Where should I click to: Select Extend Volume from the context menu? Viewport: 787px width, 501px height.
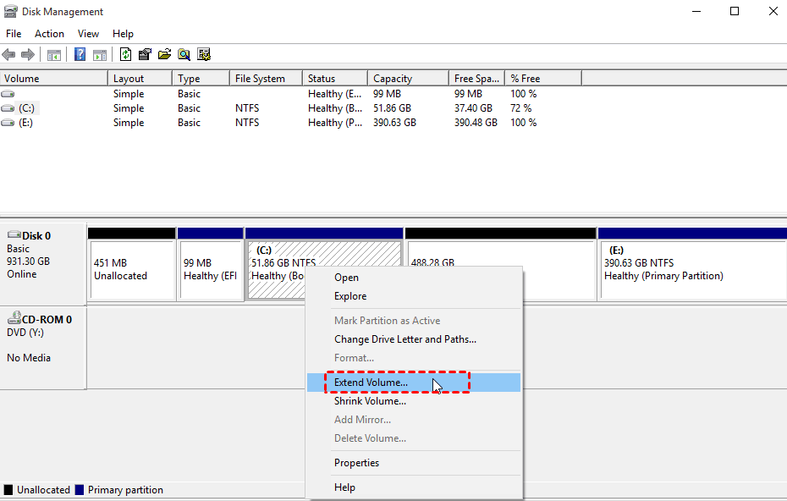[x=371, y=383]
